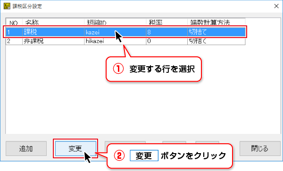This screenshot has height=171, width=283.
Task: Close the 課税区分設定 window
Action: click(276, 6)
